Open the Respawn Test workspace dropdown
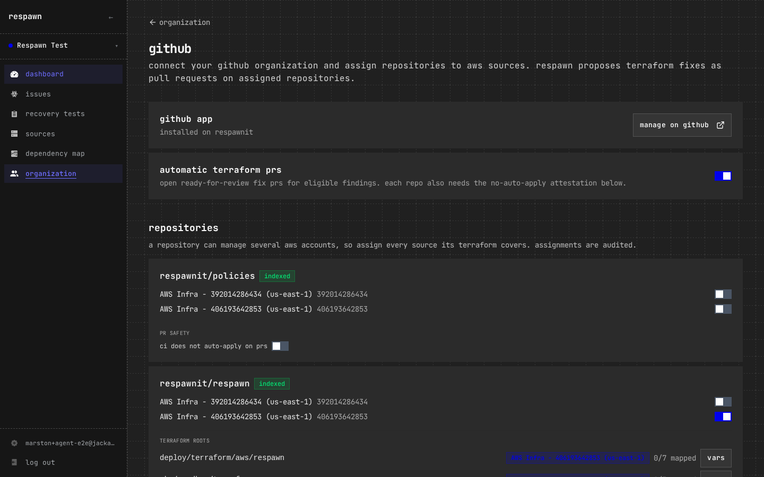764x477 pixels. 64,46
